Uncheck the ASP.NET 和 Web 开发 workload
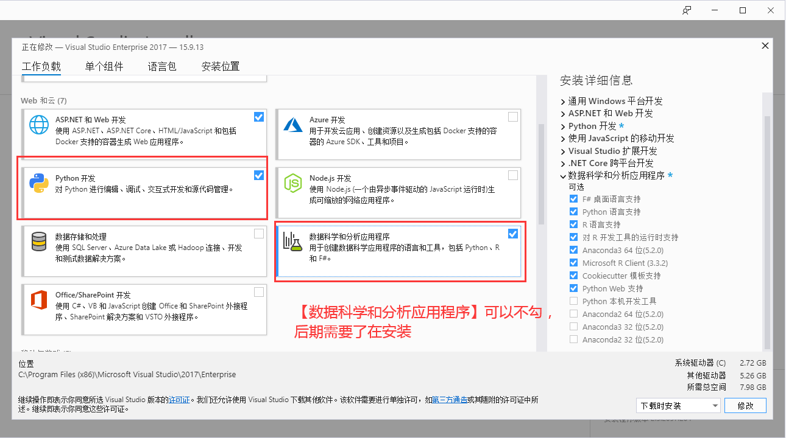This screenshot has height=438, width=786. point(259,117)
